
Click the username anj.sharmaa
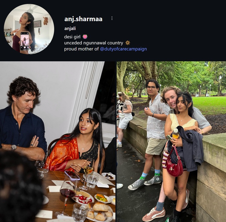click(x=83, y=19)
